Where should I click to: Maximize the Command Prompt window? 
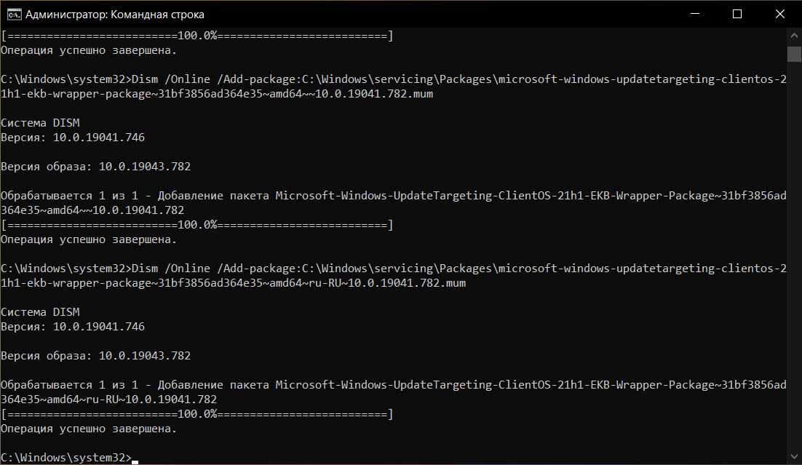[737, 14]
